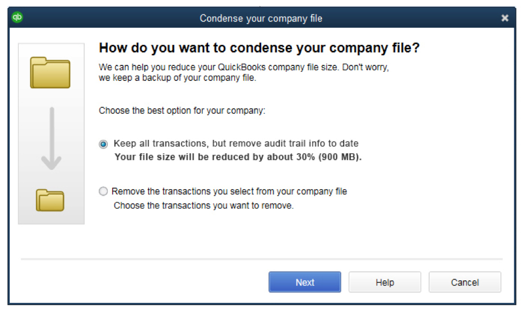
Task: Select the Remove the transactions radio button
Action: [x=104, y=191]
